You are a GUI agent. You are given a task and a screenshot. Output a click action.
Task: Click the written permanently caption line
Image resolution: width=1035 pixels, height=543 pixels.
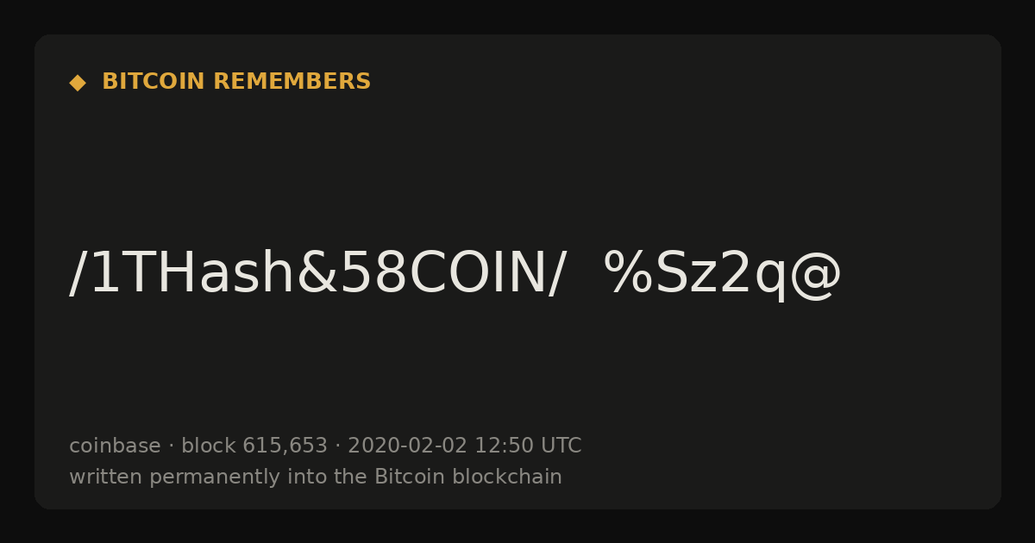(x=316, y=477)
